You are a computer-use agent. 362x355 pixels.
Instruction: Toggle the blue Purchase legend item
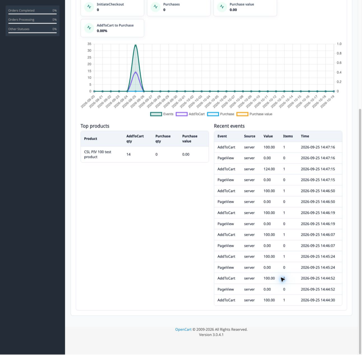[x=221, y=114]
